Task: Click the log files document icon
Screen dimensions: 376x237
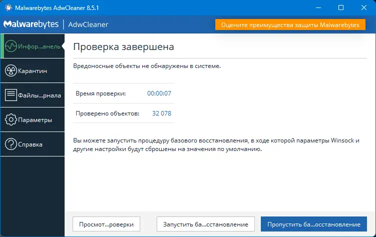Action: point(11,95)
